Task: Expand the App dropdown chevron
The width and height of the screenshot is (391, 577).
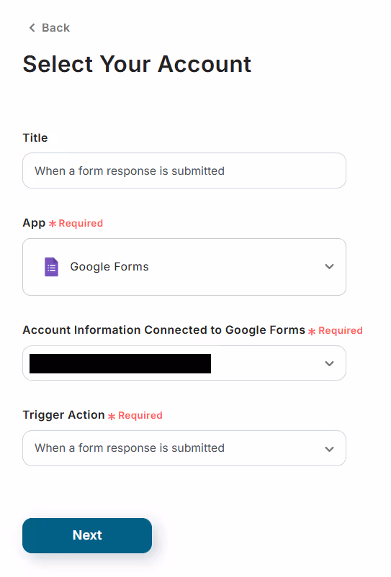Action: (330, 266)
